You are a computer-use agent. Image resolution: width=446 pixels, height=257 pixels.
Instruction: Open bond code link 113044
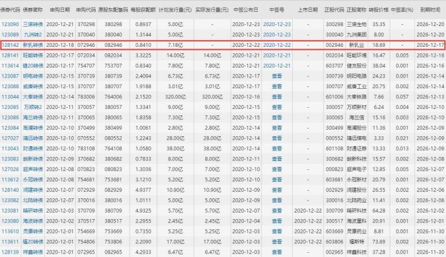pos(10,97)
